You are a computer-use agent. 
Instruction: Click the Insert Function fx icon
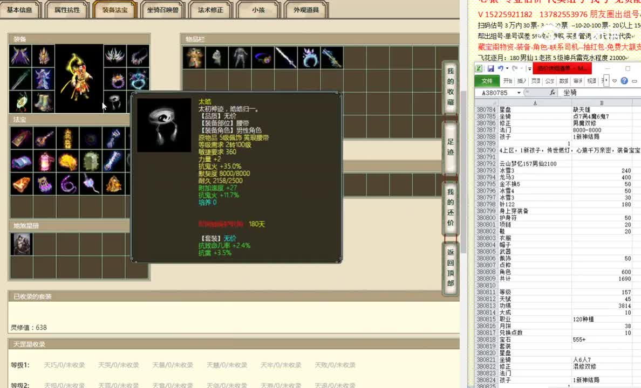click(x=553, y=92)
